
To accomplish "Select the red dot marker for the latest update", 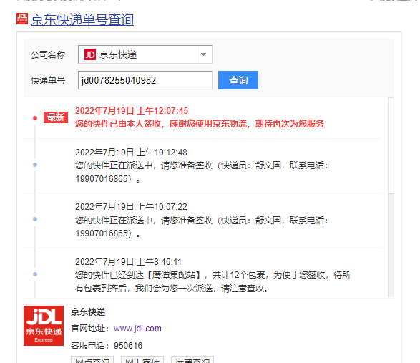I will point(35,118).
